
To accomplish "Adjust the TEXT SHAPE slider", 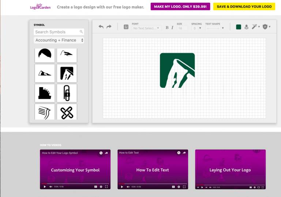I will click(213, 28).
